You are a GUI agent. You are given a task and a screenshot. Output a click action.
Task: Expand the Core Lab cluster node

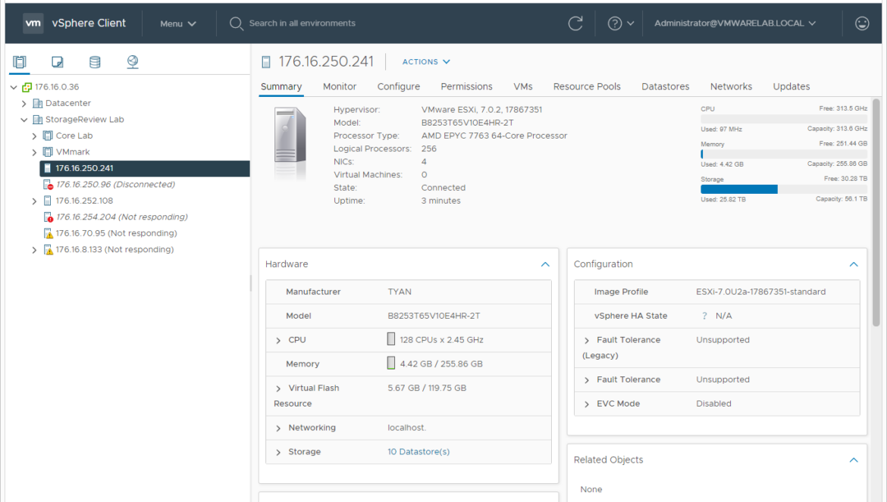pyautogui.click(x=35, y=136)
